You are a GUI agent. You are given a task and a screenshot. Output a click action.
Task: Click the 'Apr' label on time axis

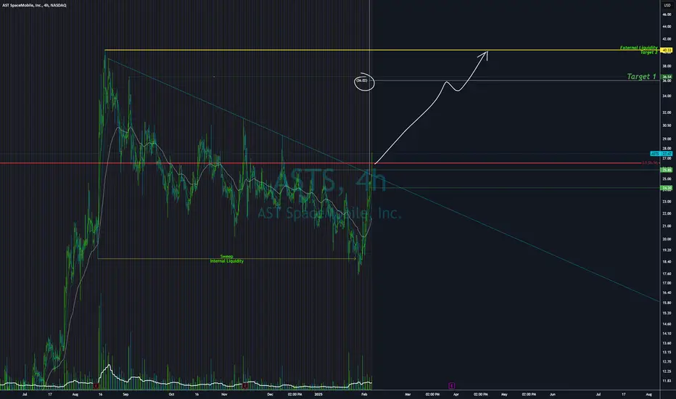(x=456, y=394)
